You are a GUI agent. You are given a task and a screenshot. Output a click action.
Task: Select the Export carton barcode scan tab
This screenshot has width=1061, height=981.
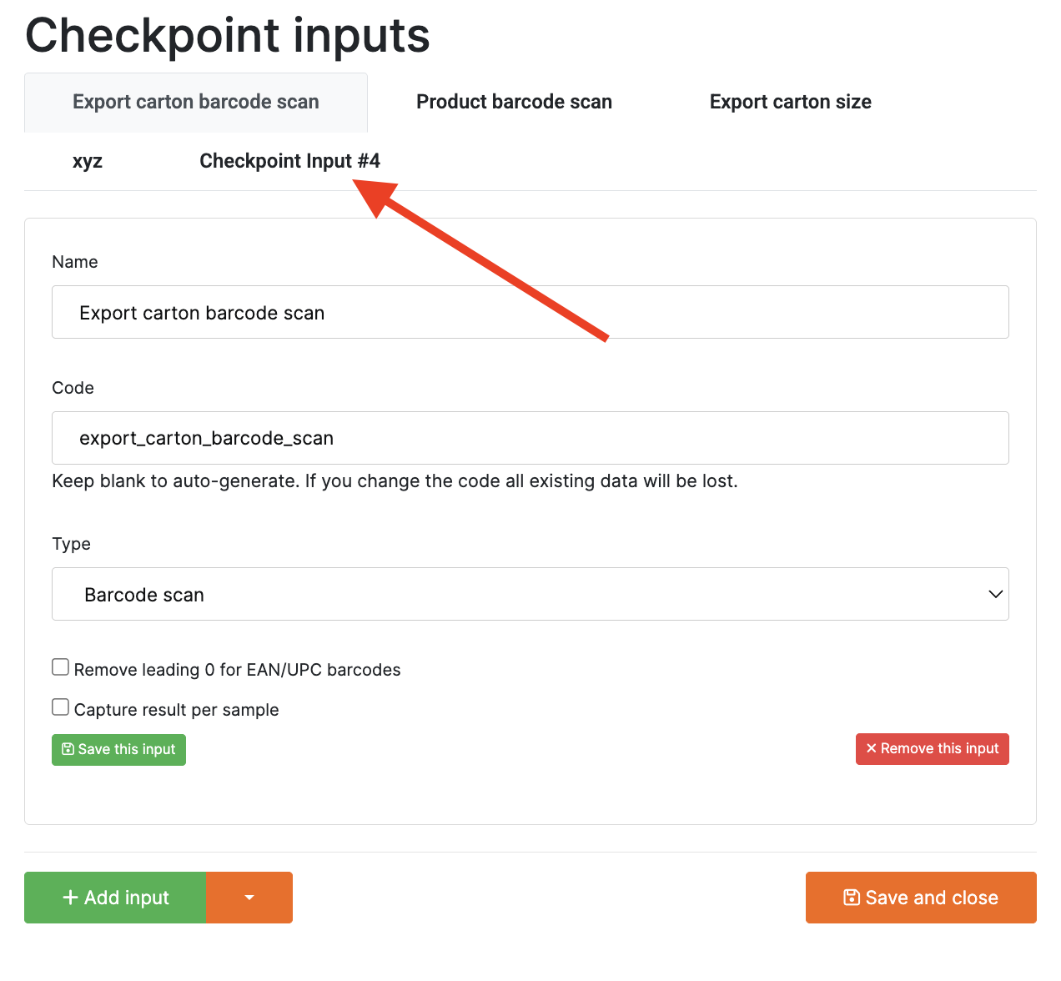196,102
